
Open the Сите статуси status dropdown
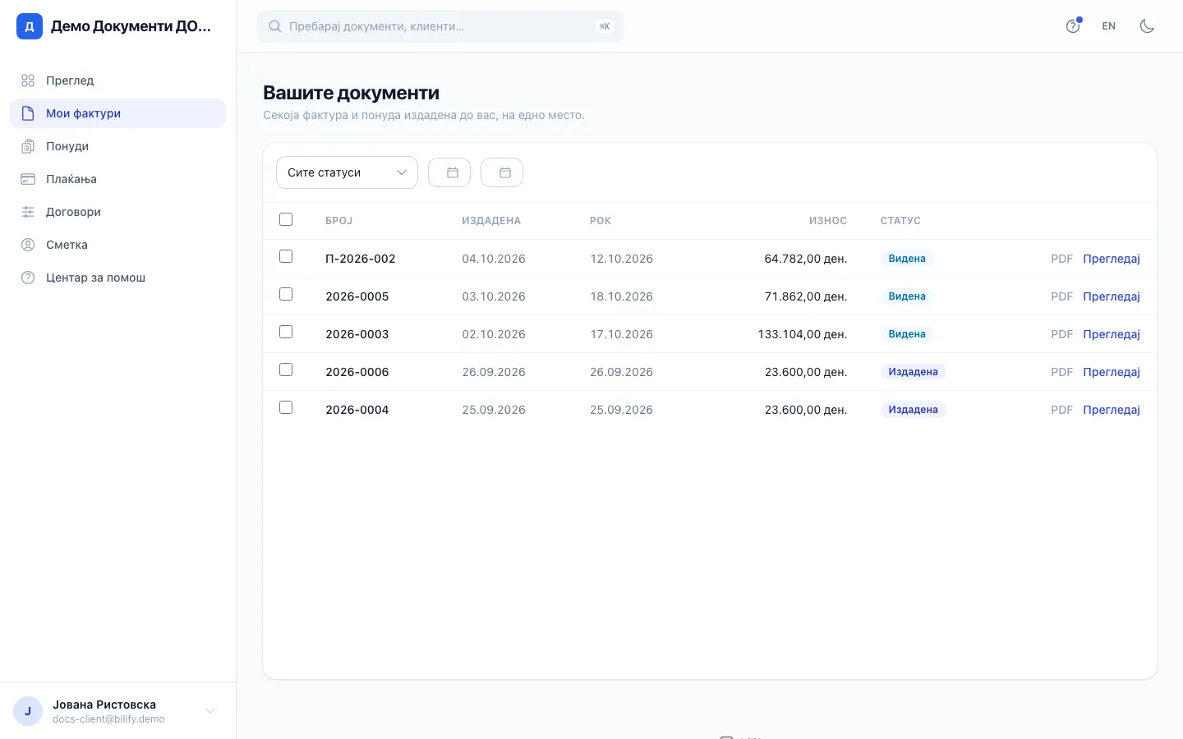347,172
